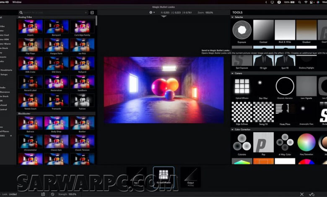Pick the Anamorphic Flare tool

coord(306,112)
